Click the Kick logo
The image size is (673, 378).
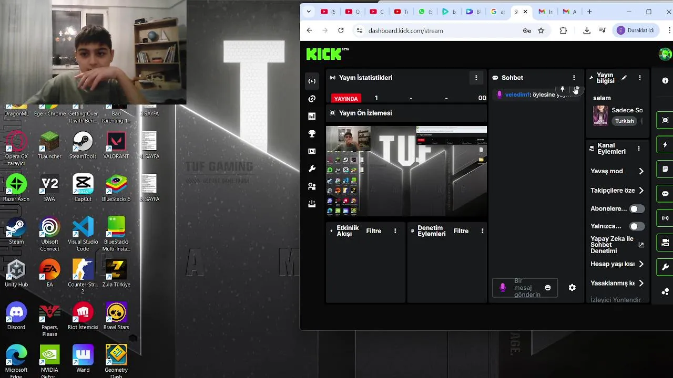[x=327, y=54]
